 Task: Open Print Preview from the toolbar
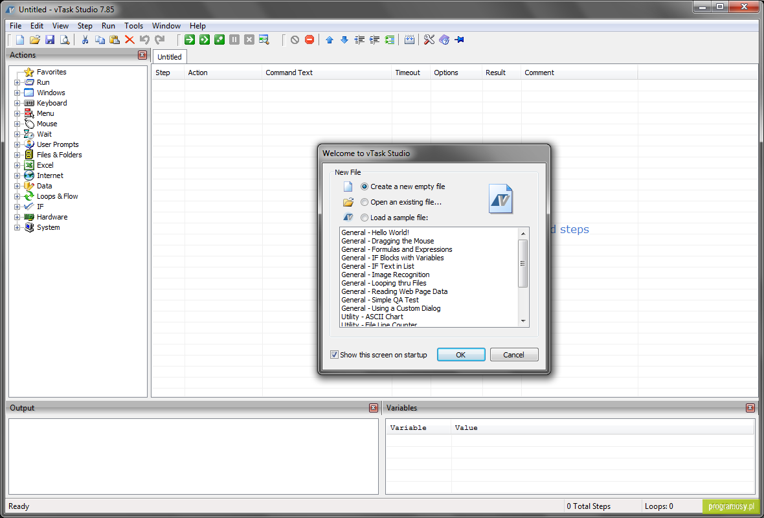pyautogui.click(x=64, y=40)
